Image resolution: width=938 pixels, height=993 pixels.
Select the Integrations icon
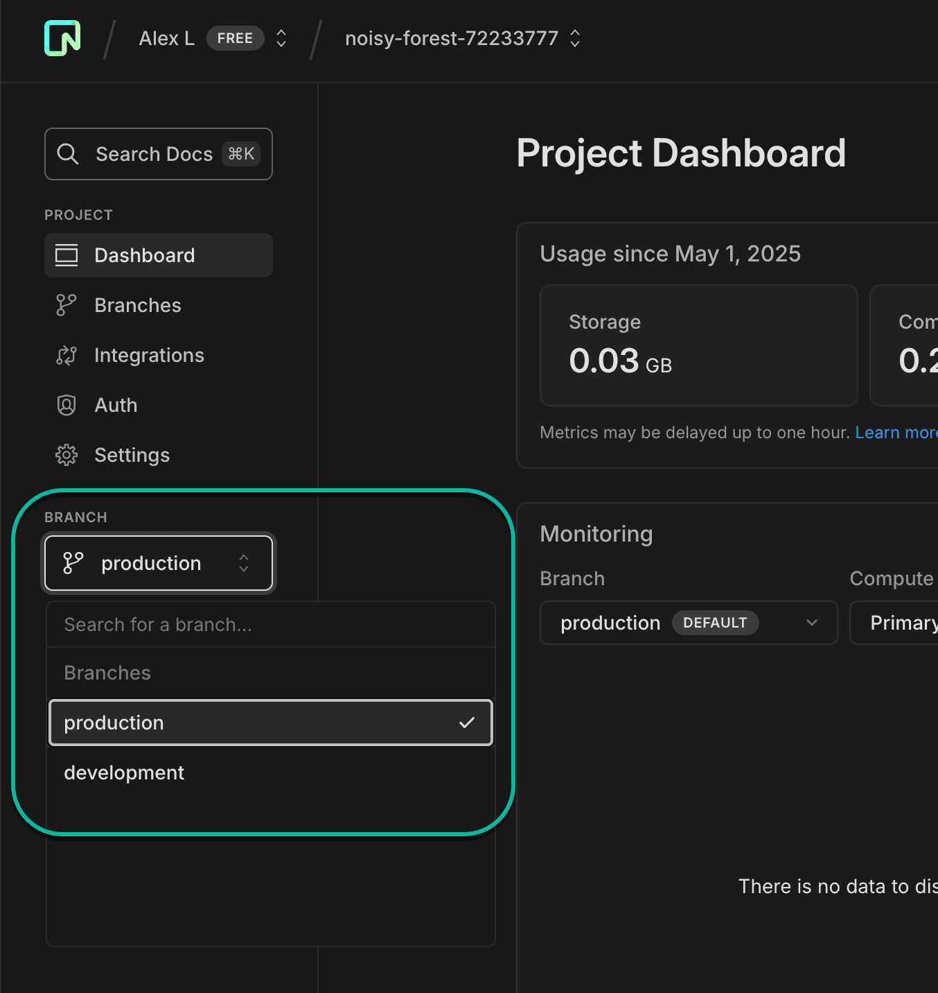(67, 355)
